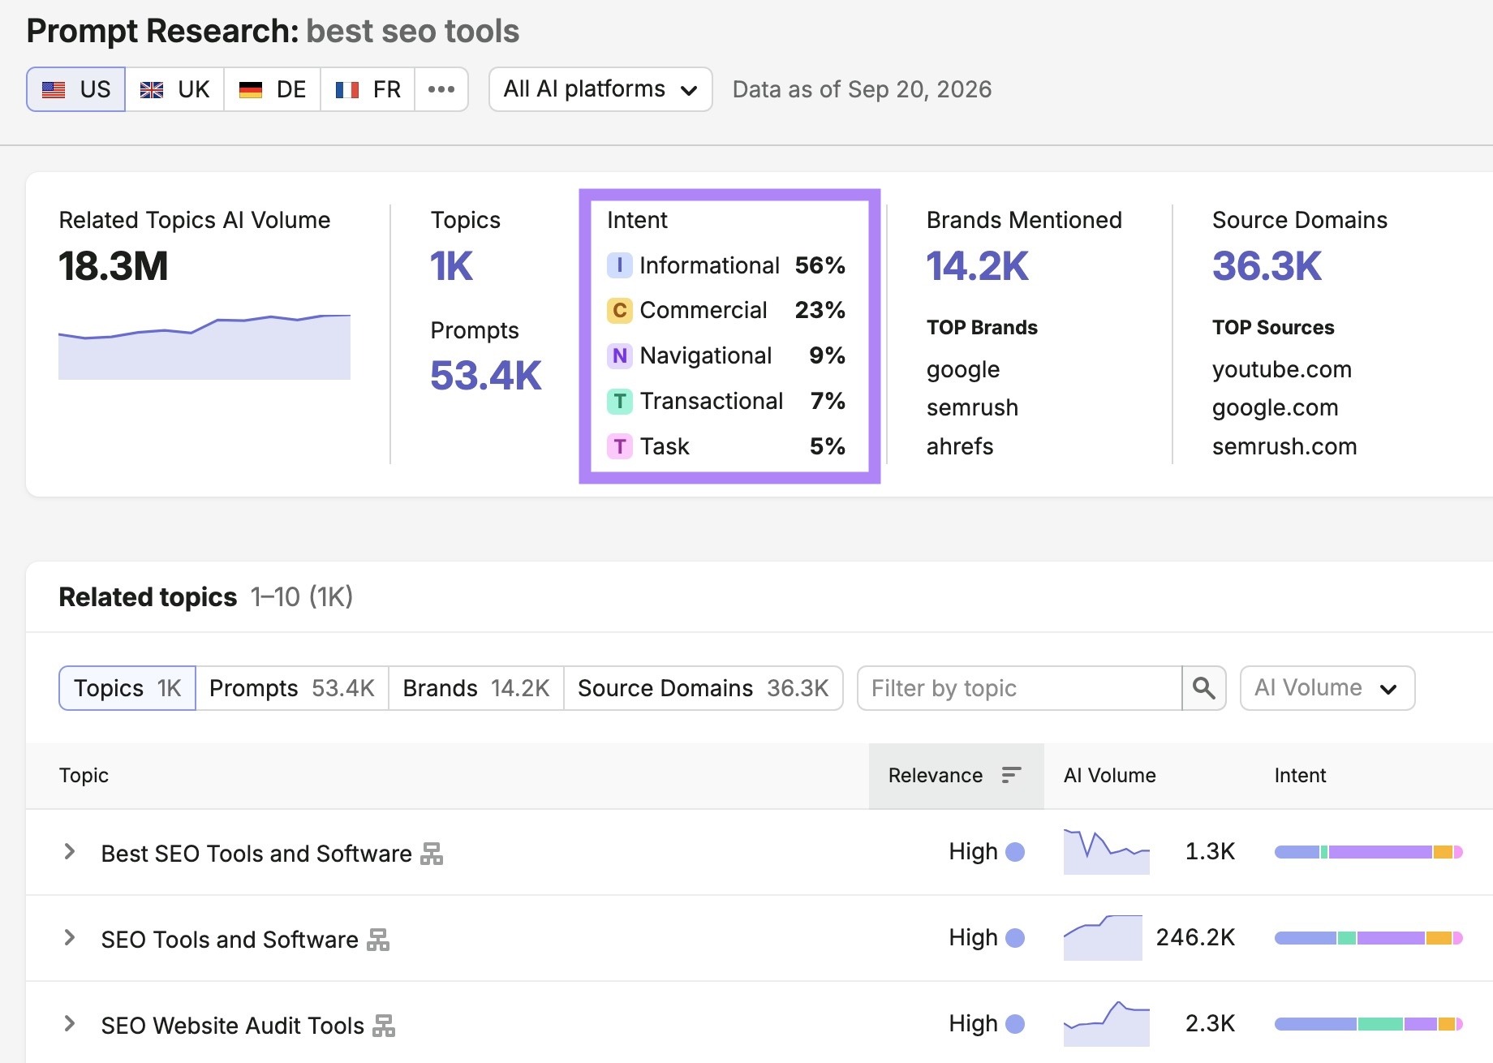Click the trend sparkline for 246.2K volume

[x=1103, y=938]
